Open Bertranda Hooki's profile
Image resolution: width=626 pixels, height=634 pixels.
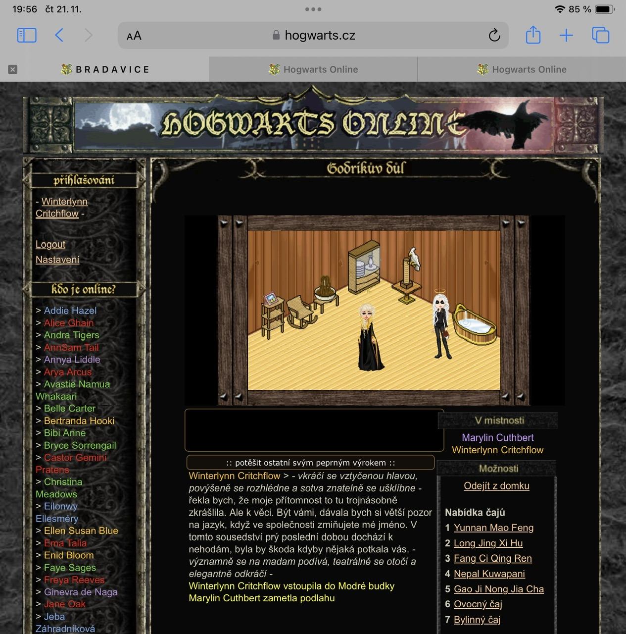[x=79, y=421]
